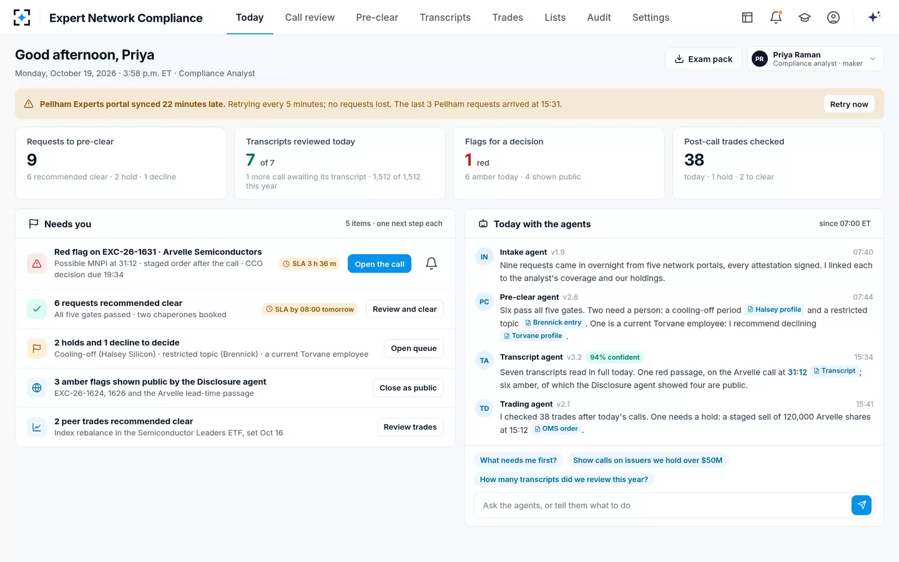This screenshot has height=562, width=899.
Task: Download the Exam pack
Action: 704,59
